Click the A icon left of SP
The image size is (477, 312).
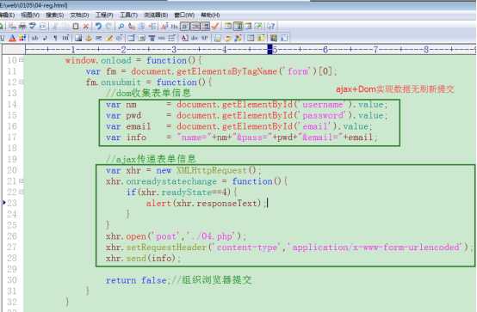(x=184, y=38)
